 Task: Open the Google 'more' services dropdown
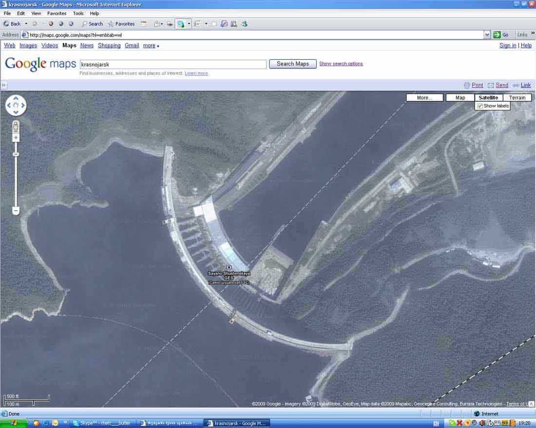click(x=151, y=46)
